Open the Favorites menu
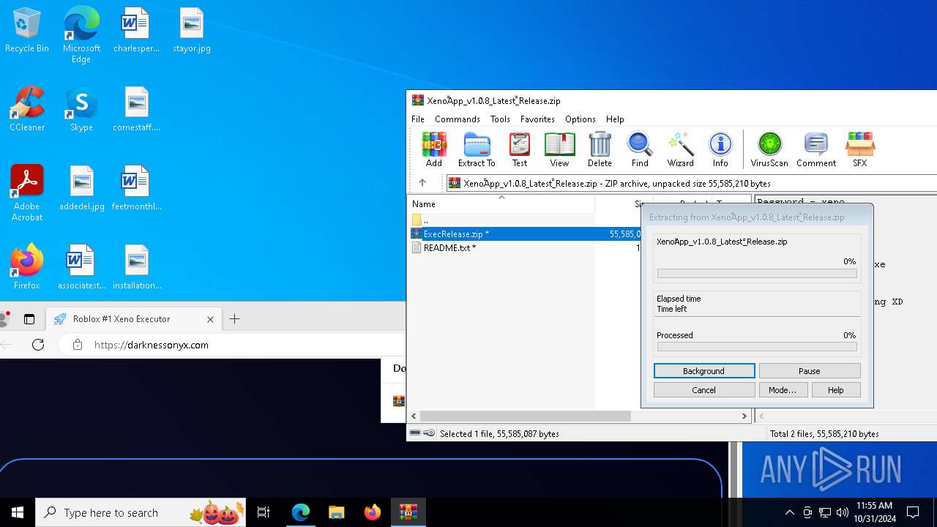Image resolution: width=937 pixels, height=527 pixels. click(537, 119)
